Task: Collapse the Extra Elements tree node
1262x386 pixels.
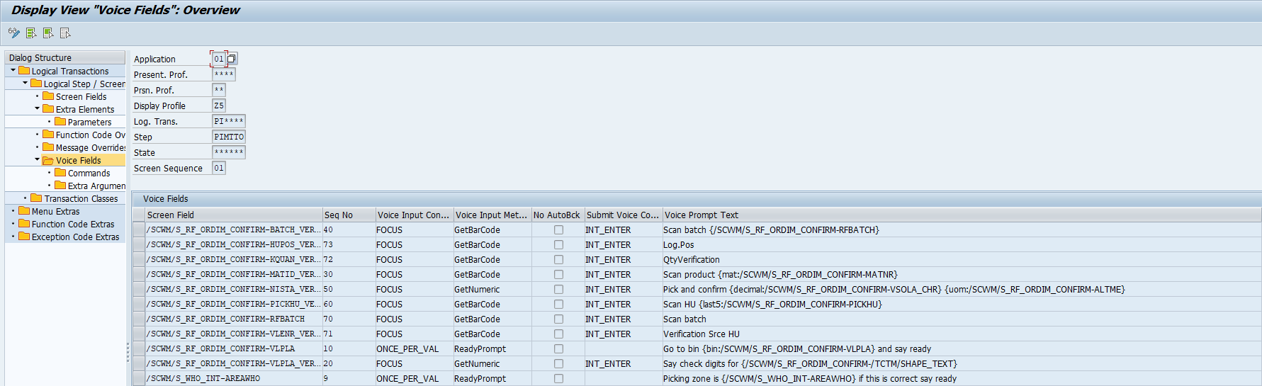Action: (x=37, y=109)
